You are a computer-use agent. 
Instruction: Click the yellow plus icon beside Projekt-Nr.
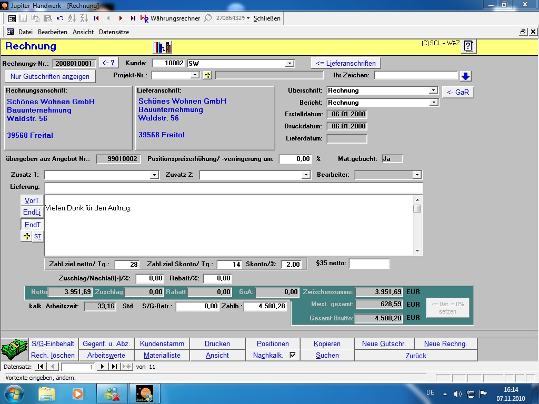coord(207,75)
